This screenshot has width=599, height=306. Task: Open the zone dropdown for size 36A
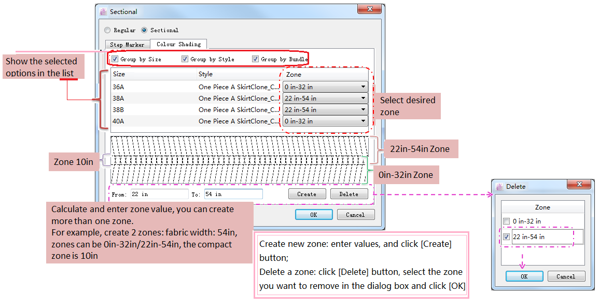coord(325,87)
